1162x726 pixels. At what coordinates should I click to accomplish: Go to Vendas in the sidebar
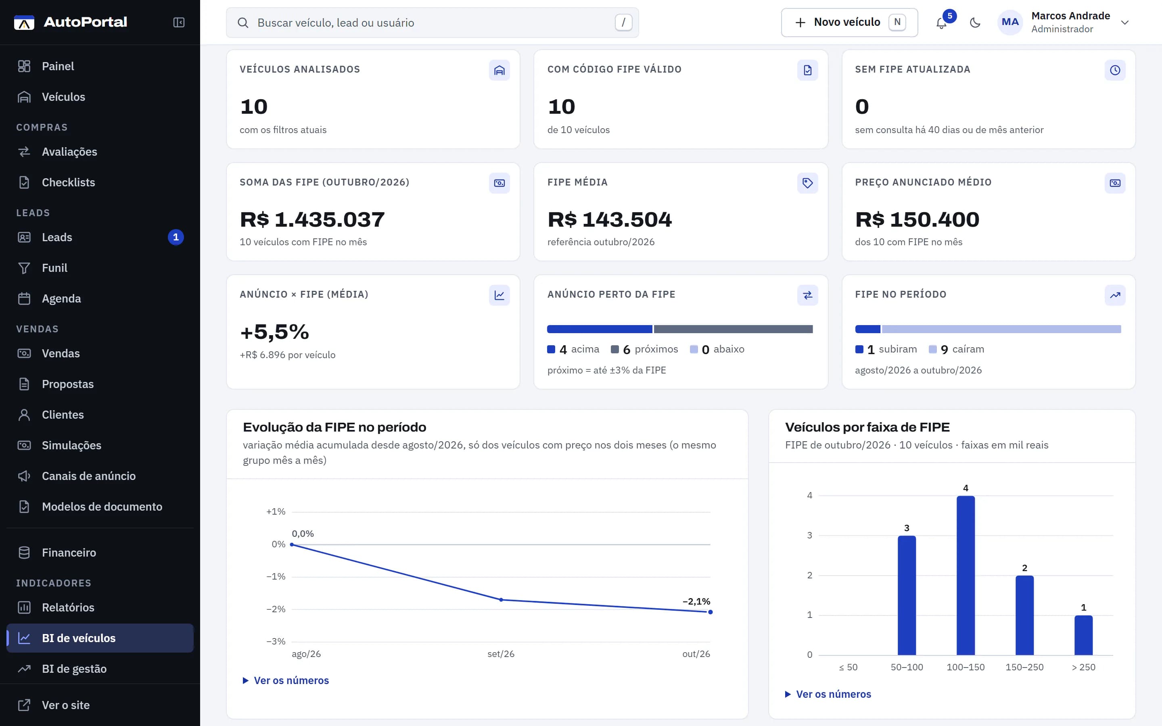tap(100, 353)
